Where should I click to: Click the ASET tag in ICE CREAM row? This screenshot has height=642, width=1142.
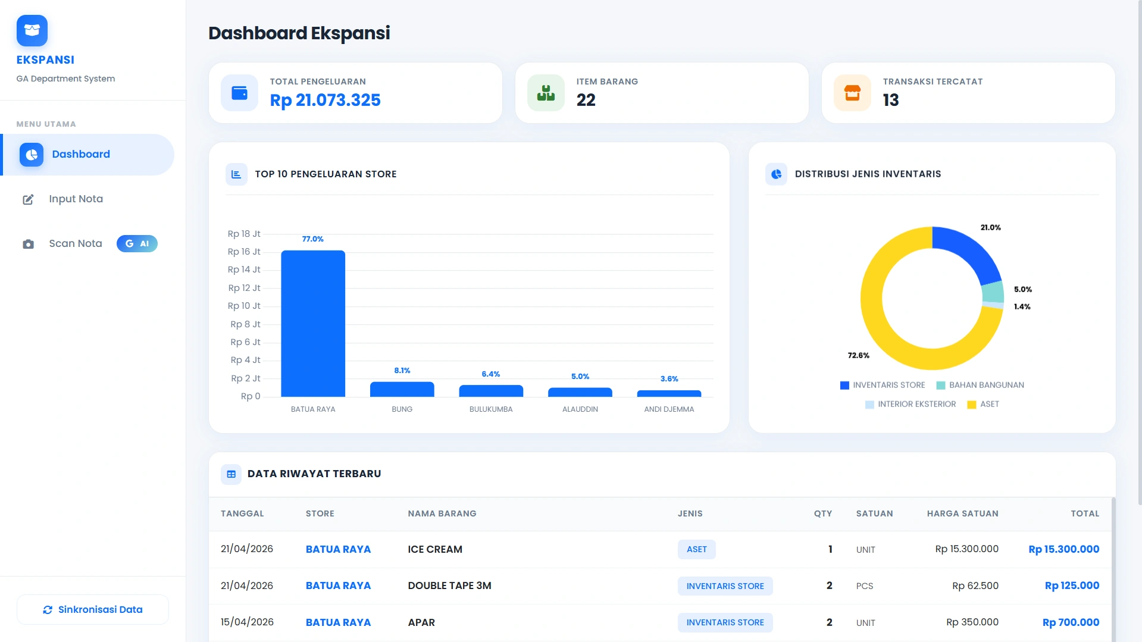click(697, 549)
